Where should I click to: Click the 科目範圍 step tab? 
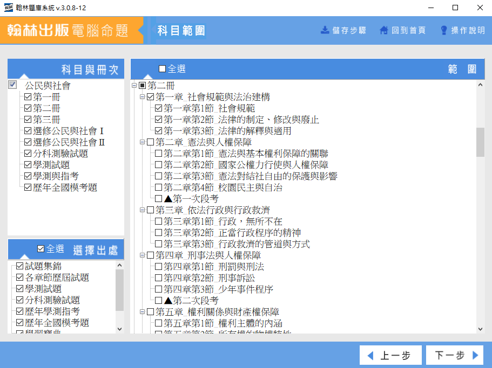[x=181, y=31]
